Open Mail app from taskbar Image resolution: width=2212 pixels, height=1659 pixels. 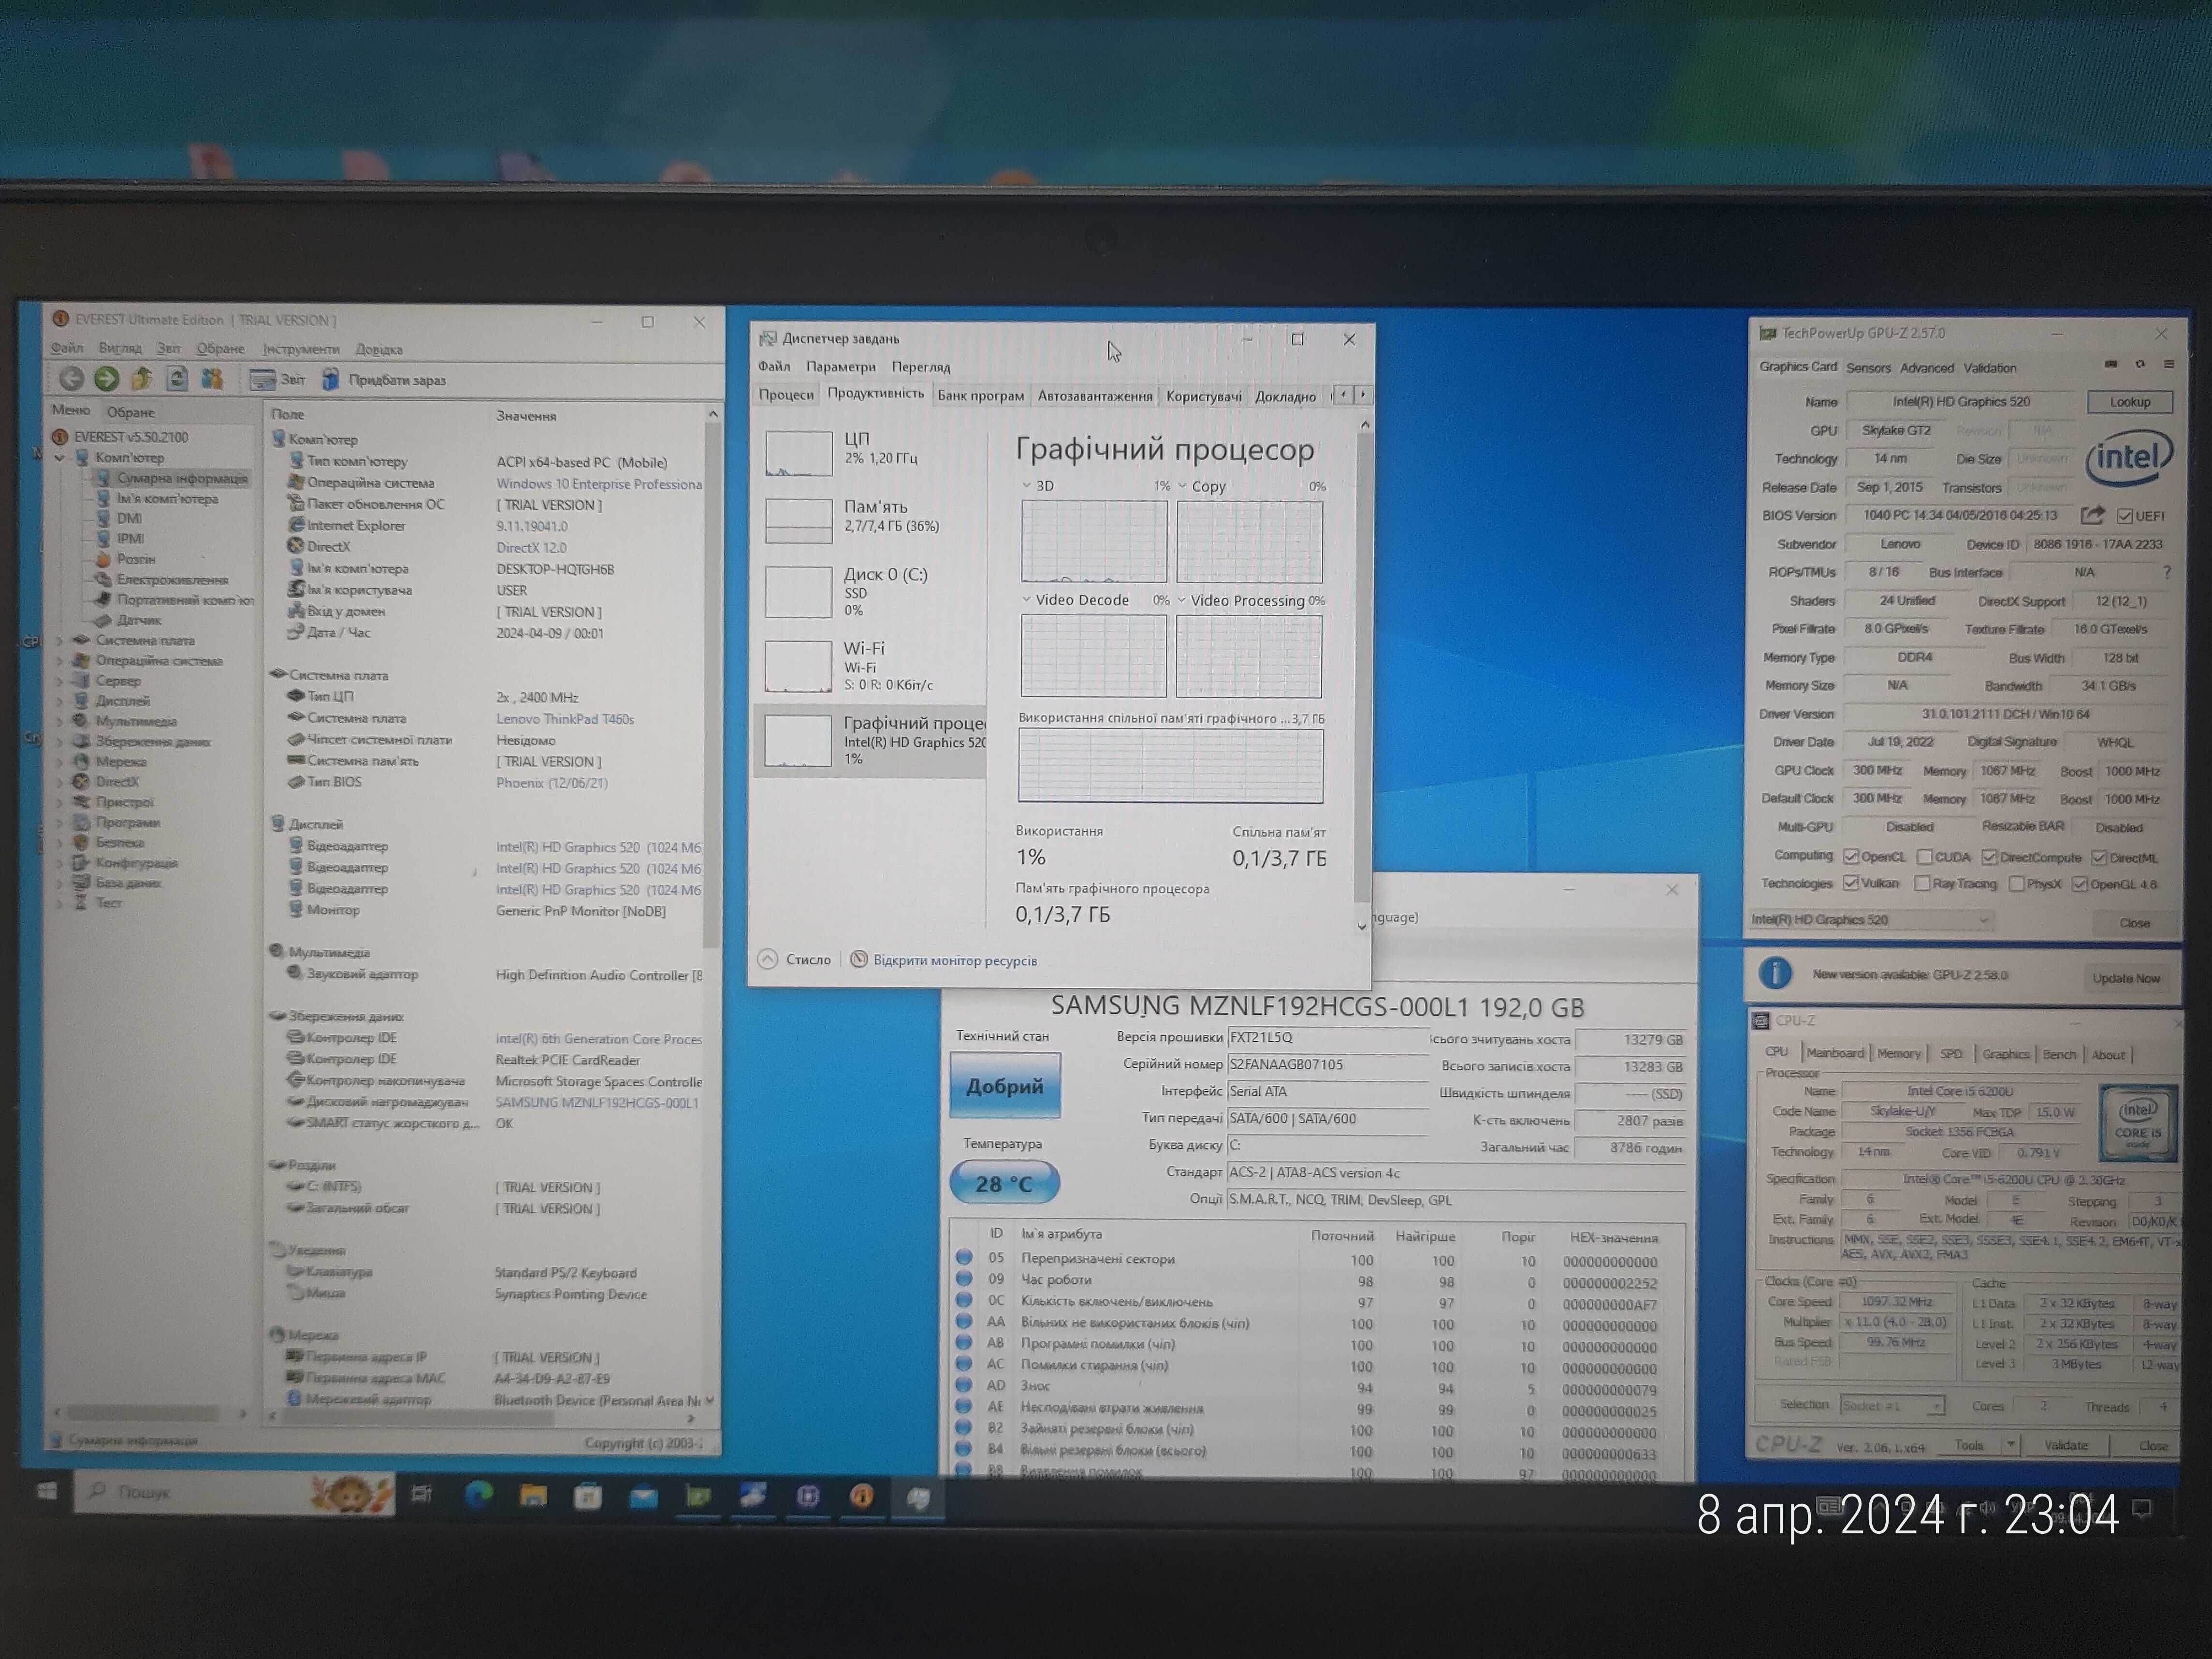point(643,1497)
